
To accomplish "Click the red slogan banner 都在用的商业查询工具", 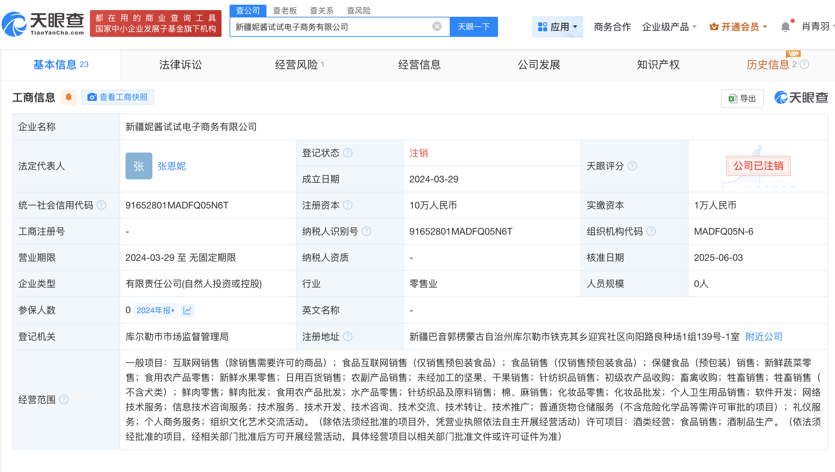I will [156, 23].
